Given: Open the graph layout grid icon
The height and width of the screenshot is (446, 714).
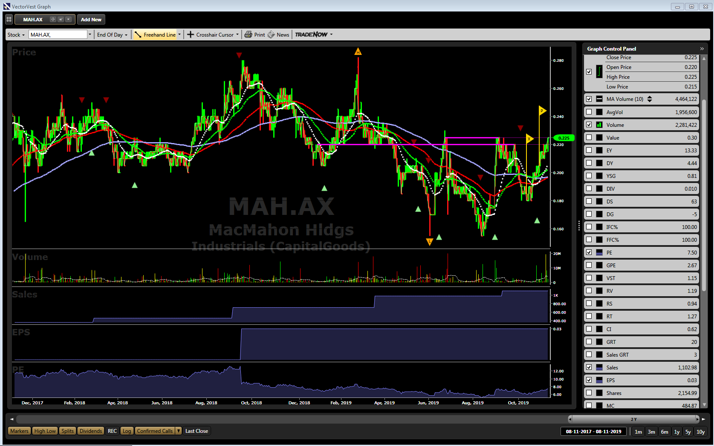Looking at the screenshot, I should click(9, 20).
